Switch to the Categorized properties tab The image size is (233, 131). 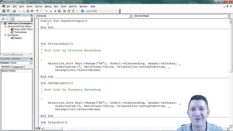[18, 67]
